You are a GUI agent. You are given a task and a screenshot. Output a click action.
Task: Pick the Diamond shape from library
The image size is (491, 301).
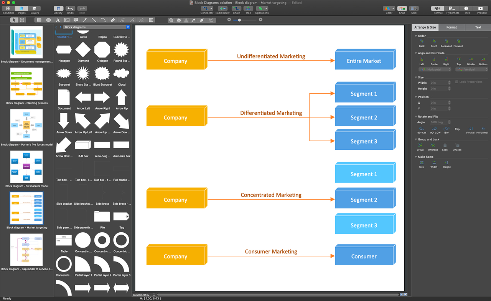pos(83,50)
